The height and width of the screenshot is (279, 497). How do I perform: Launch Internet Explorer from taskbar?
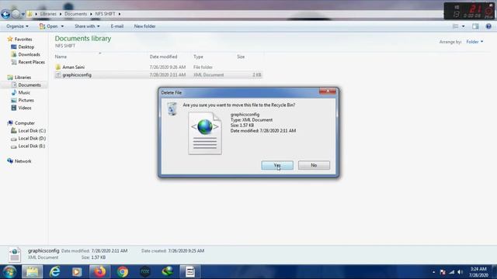click(54, 272)
